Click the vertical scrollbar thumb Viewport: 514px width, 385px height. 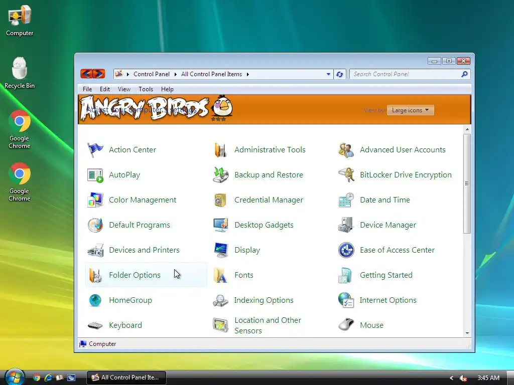click(467, 183)
